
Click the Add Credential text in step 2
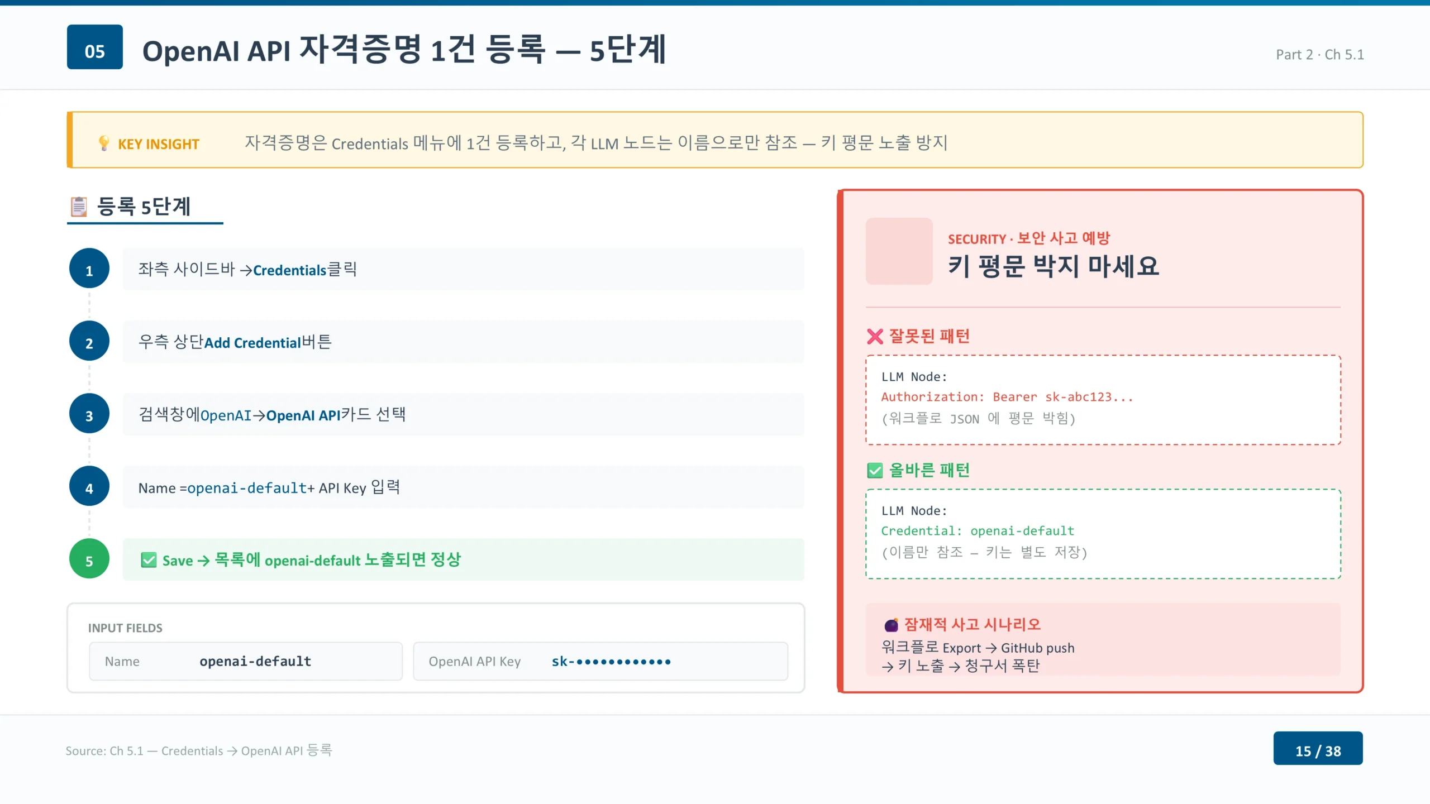point(252,343)
